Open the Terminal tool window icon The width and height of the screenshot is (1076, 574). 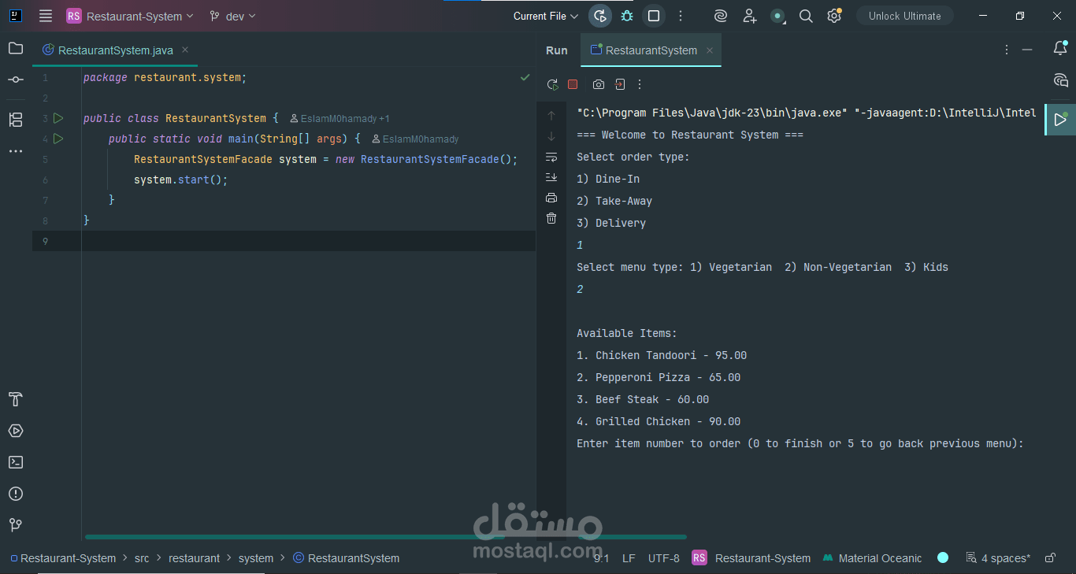click(x=16, y=462)
